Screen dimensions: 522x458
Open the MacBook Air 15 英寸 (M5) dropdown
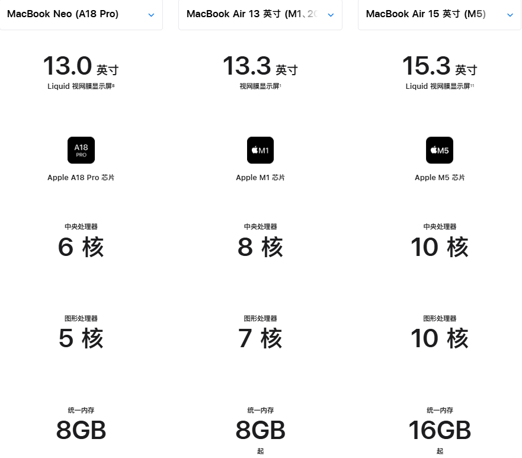[439, 14]
